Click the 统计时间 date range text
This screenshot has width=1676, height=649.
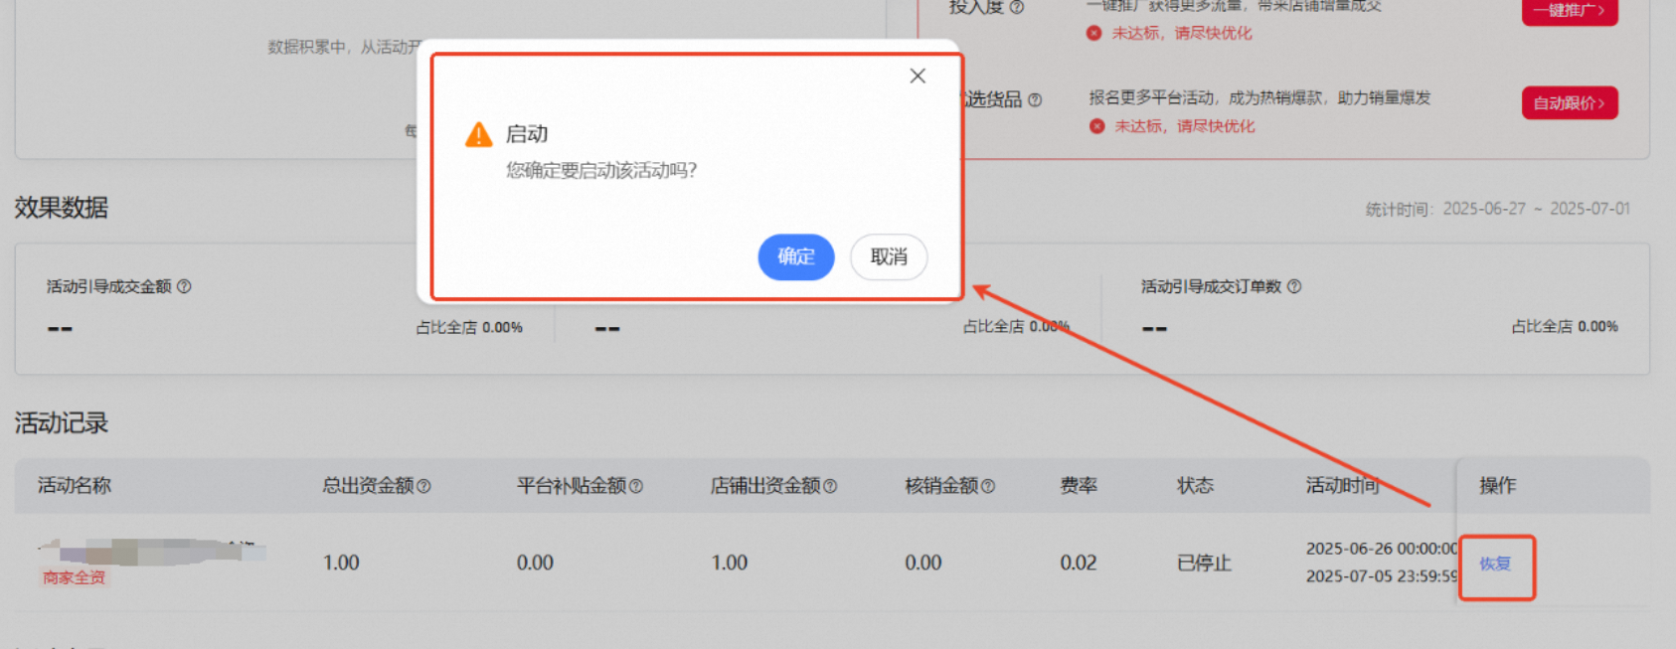click(1498, 209)
